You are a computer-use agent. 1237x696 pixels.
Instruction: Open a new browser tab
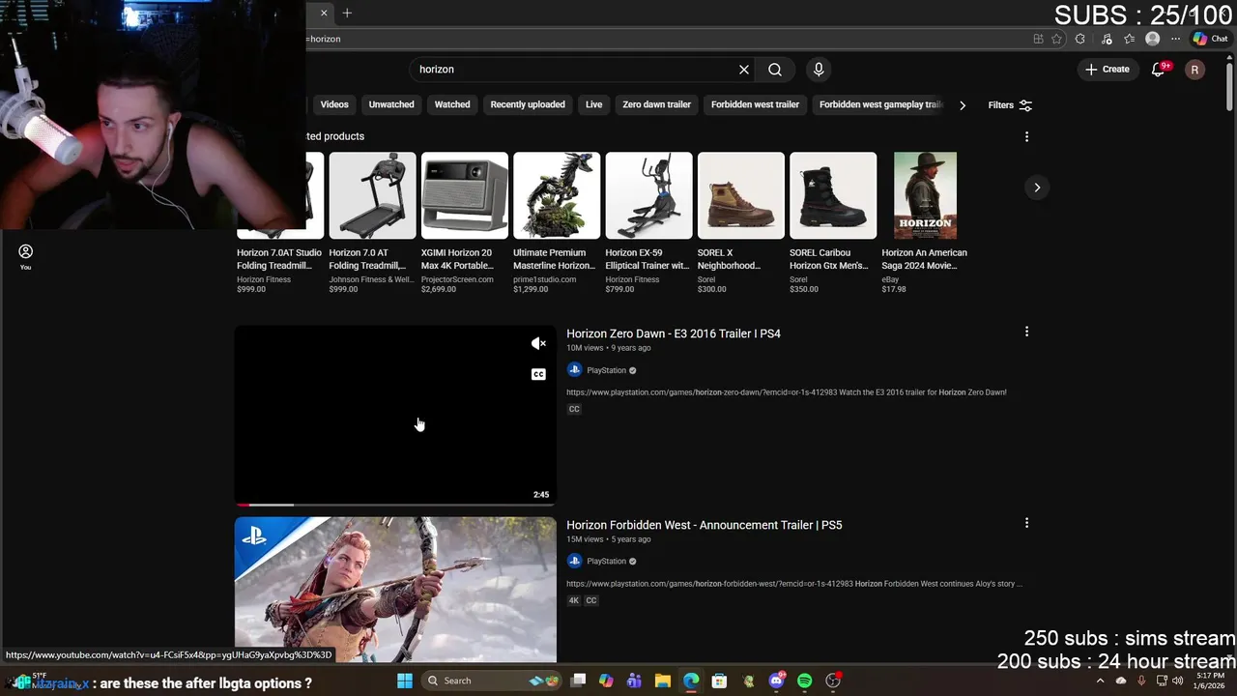click(347, 13)
